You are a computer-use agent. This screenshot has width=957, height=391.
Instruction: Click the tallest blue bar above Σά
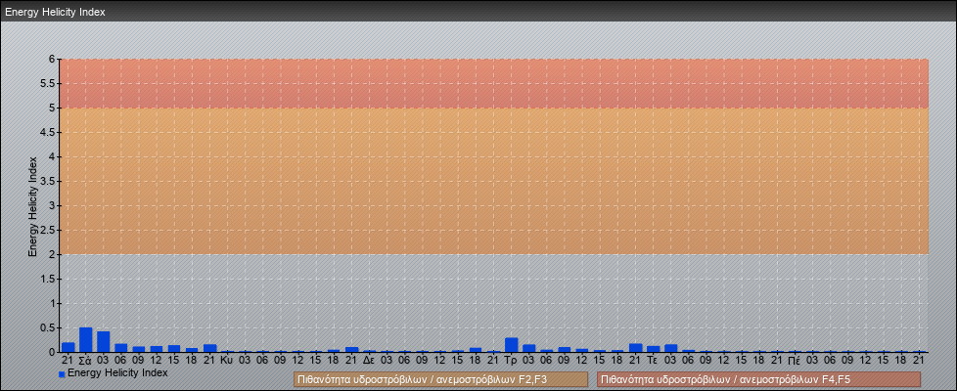86,340
